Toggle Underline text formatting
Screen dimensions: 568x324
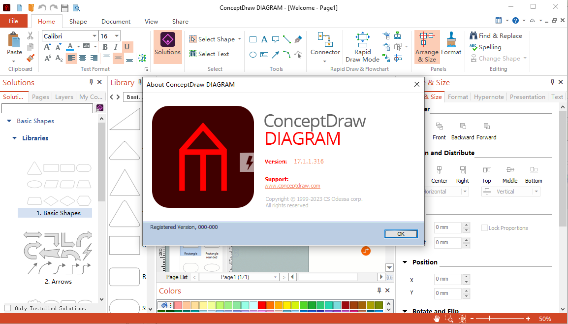click(127, 47)
